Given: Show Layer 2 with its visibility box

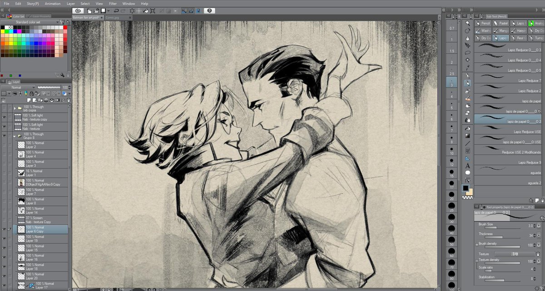Looking at the screenshot, I should 5,145.
